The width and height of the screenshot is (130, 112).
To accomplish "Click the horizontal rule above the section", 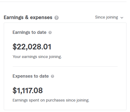I will click(63, 2).
